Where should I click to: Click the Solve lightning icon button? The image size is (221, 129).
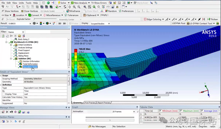point(59,3)
